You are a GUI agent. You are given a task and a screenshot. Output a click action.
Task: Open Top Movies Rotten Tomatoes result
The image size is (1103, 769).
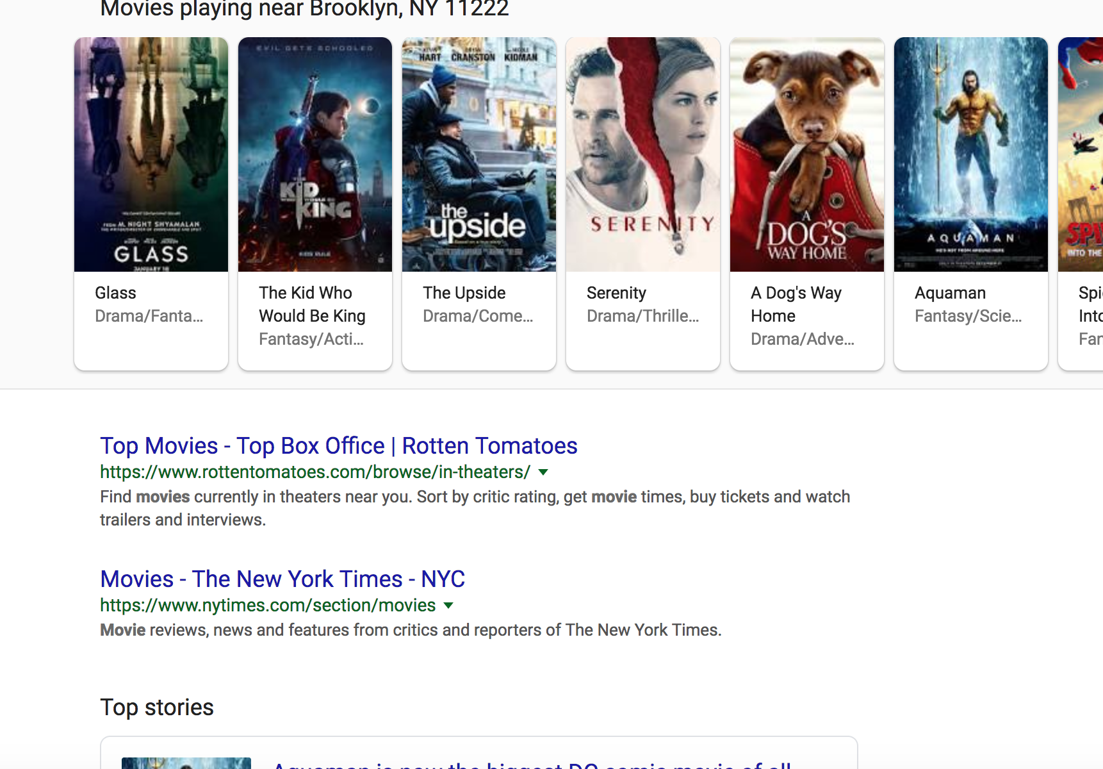coord(339,445)
